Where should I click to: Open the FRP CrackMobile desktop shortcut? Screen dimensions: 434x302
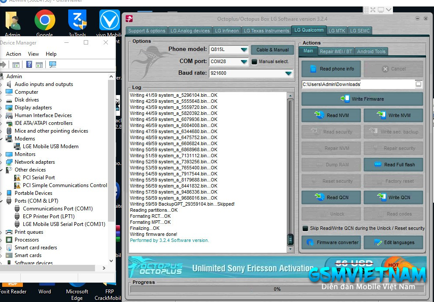[108, 292]
